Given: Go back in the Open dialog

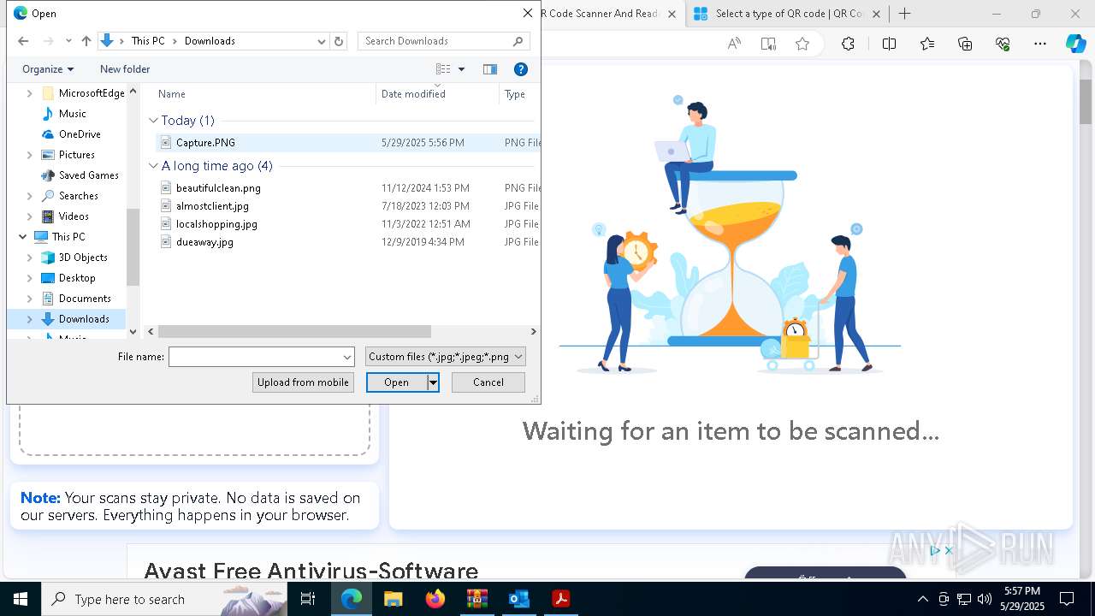Looking at the screenshot, I should pyautogui.click(x=23, y=41).
